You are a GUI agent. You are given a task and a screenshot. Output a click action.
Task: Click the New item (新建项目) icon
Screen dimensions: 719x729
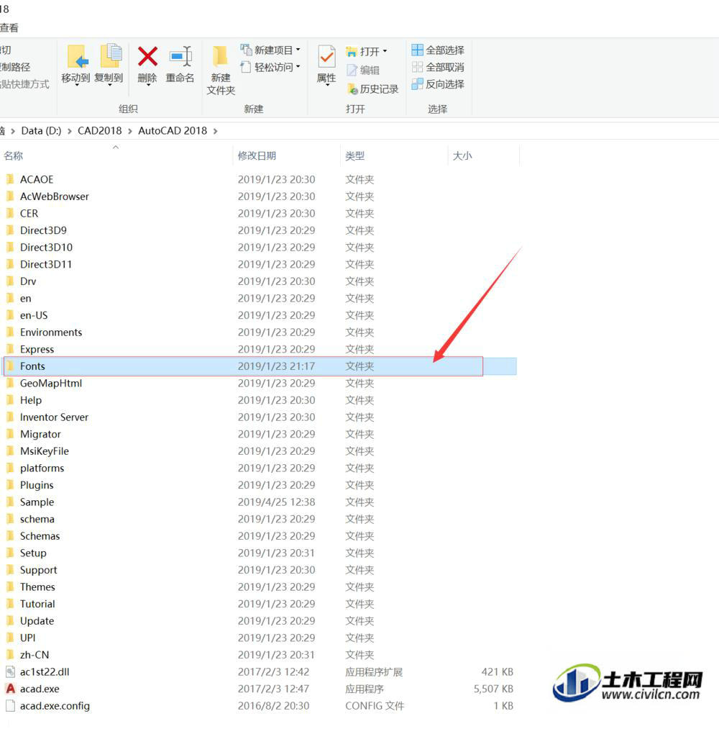(x=246, y=49)
